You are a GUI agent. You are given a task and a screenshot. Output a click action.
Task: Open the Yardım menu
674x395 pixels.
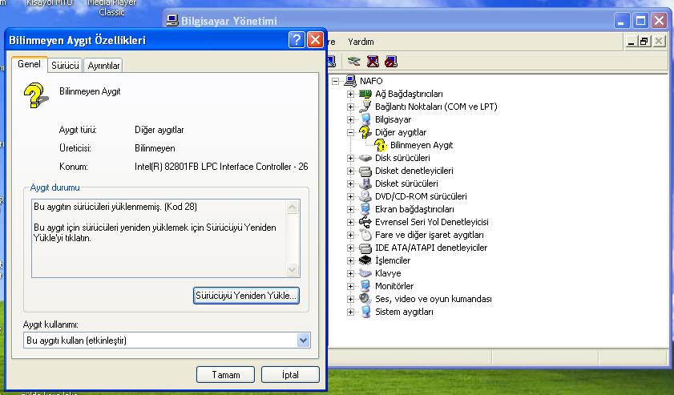tap(361, 42)
